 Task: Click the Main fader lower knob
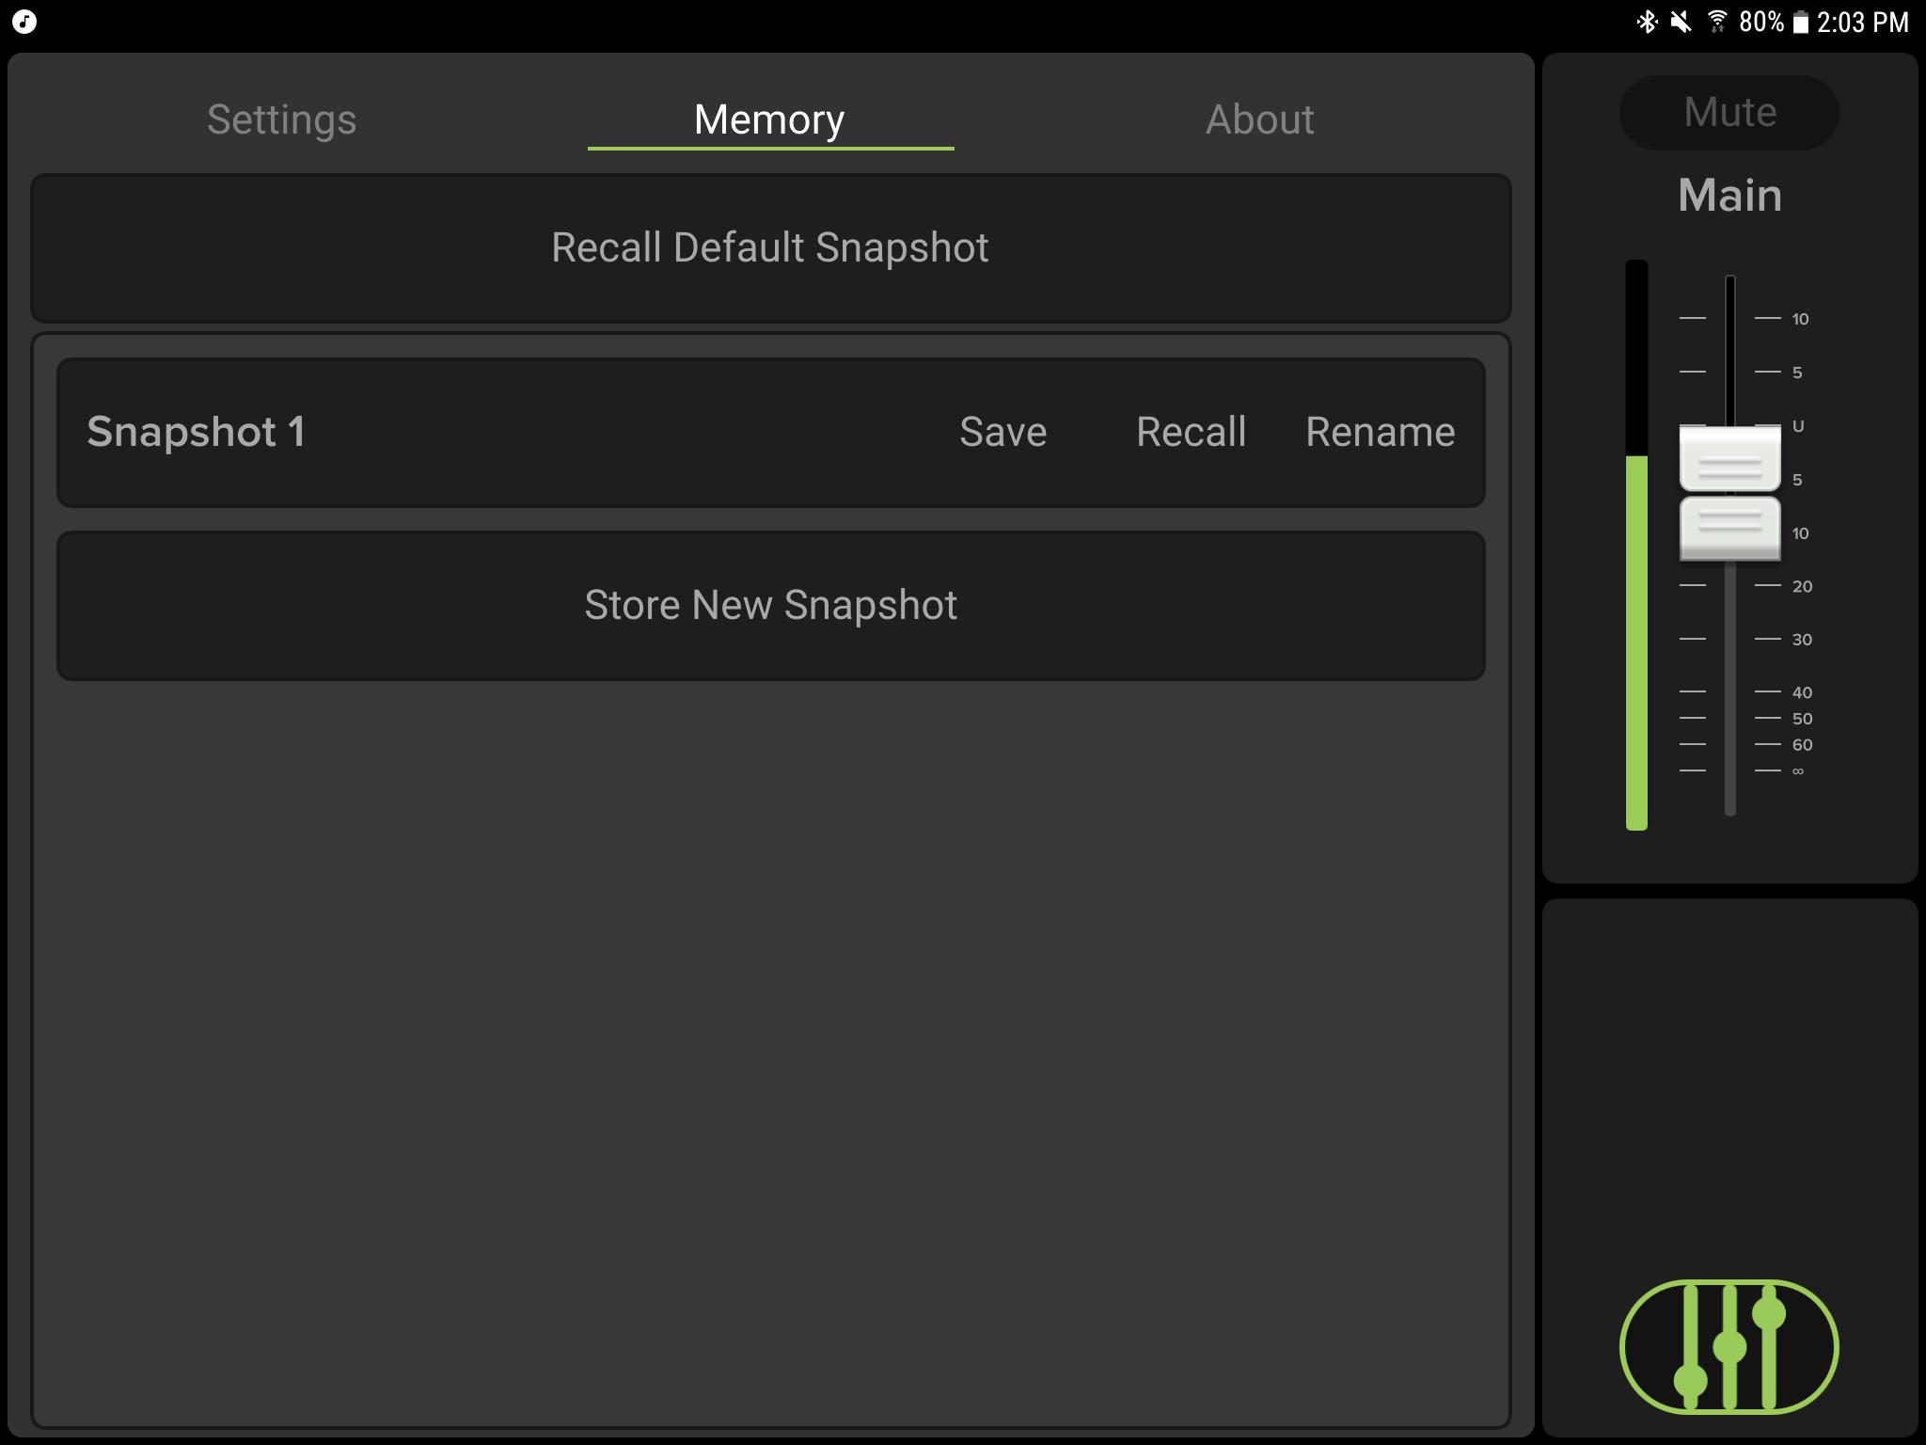(1729, 529)
